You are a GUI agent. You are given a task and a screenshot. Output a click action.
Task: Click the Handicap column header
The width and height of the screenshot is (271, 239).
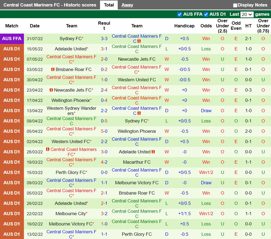(x=184, y=26)
